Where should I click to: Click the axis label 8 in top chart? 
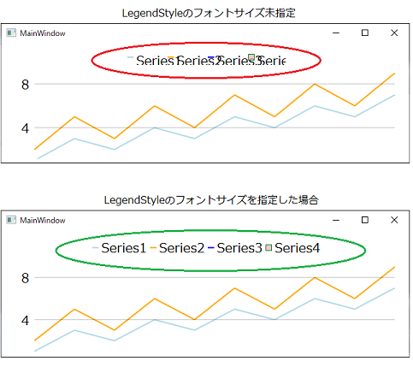pos(25,85)
